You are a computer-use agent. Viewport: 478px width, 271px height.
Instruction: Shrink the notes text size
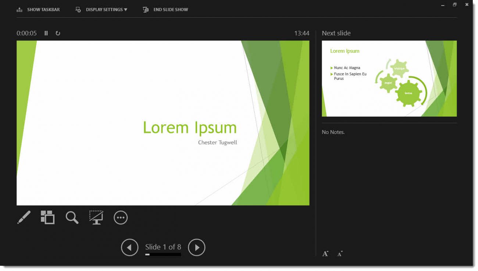(x=339, y=253)
